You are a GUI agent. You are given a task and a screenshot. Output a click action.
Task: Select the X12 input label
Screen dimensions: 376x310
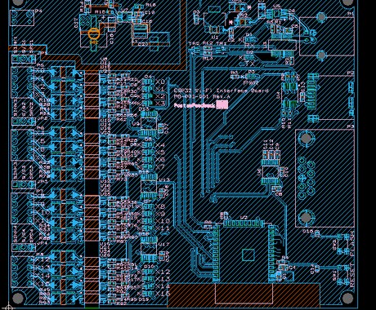[163, 272]
